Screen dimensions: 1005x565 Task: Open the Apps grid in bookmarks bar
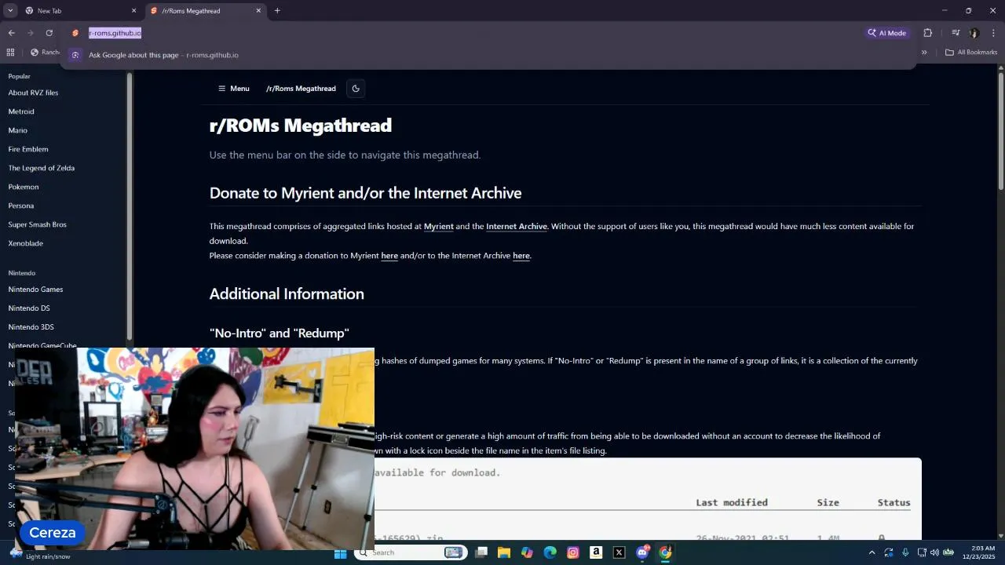click(x=10, y=53)
